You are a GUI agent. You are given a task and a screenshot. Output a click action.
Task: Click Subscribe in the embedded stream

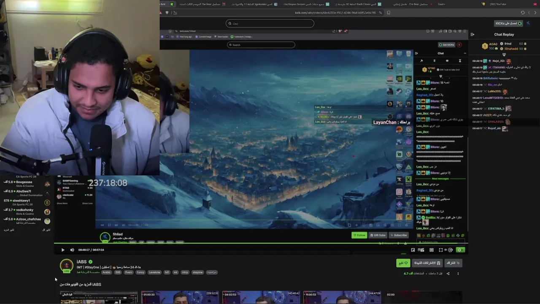click(399, 235)
